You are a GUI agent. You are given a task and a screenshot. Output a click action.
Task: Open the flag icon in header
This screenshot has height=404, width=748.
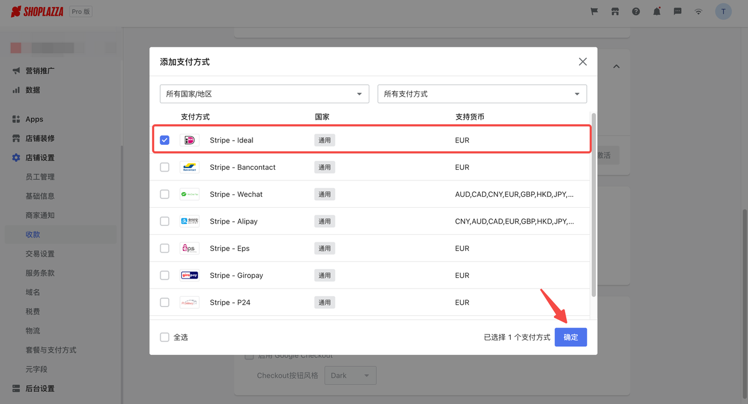click(x=594, y=11)
